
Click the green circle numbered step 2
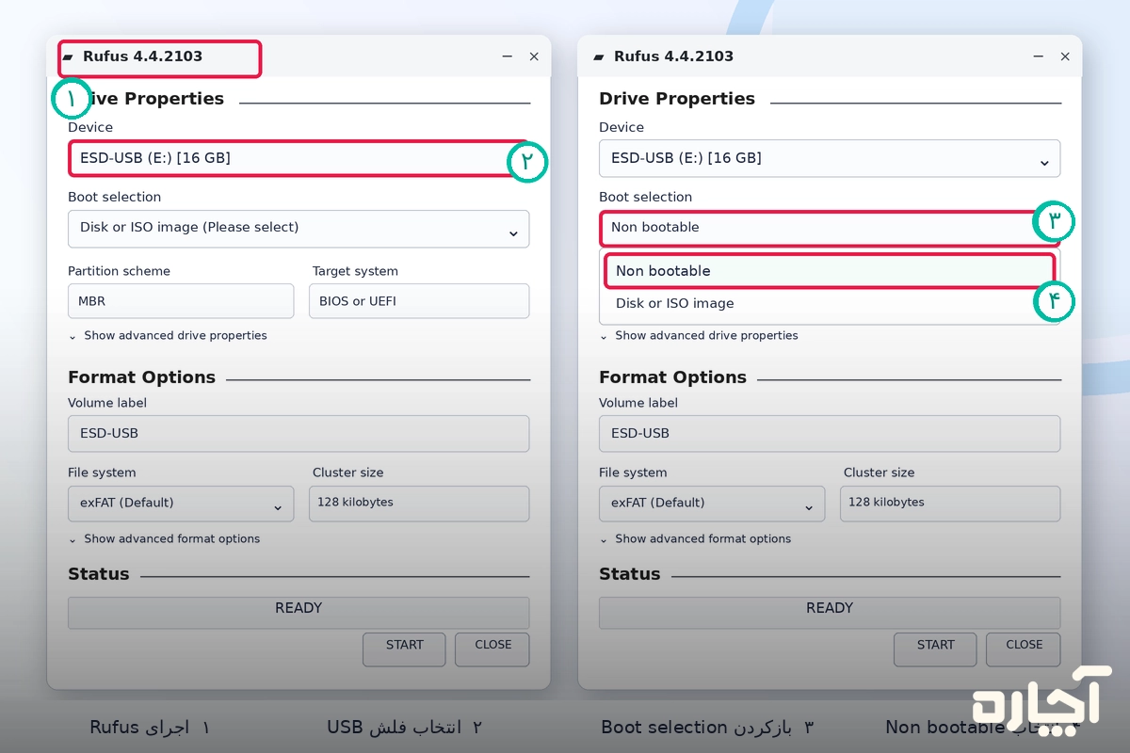(x=527, y=162)
